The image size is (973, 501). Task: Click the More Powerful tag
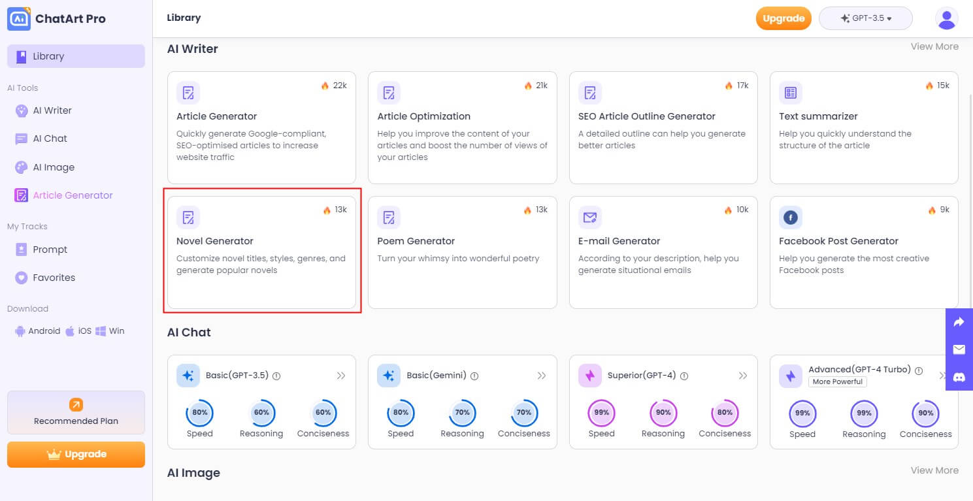pyautogui.click(x=837, y=381)
